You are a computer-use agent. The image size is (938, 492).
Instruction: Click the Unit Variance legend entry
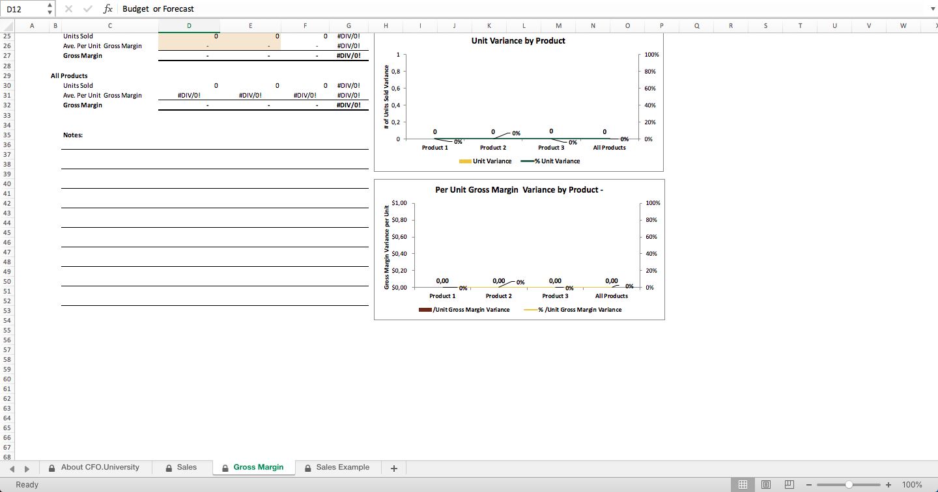[x=486, y=161]
